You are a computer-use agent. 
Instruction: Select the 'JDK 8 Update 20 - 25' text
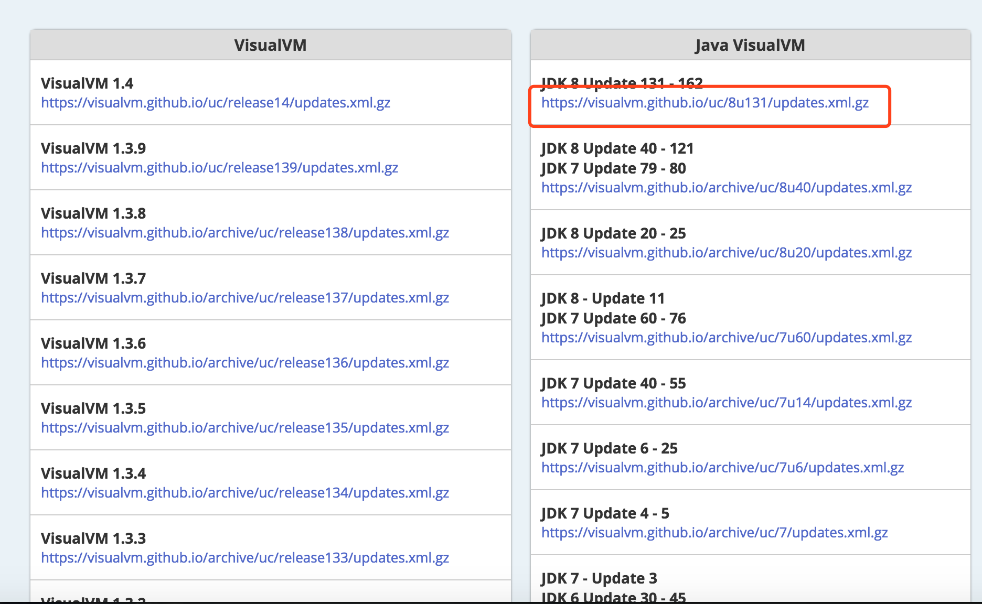pyautogui.click(x=614, y=233)
